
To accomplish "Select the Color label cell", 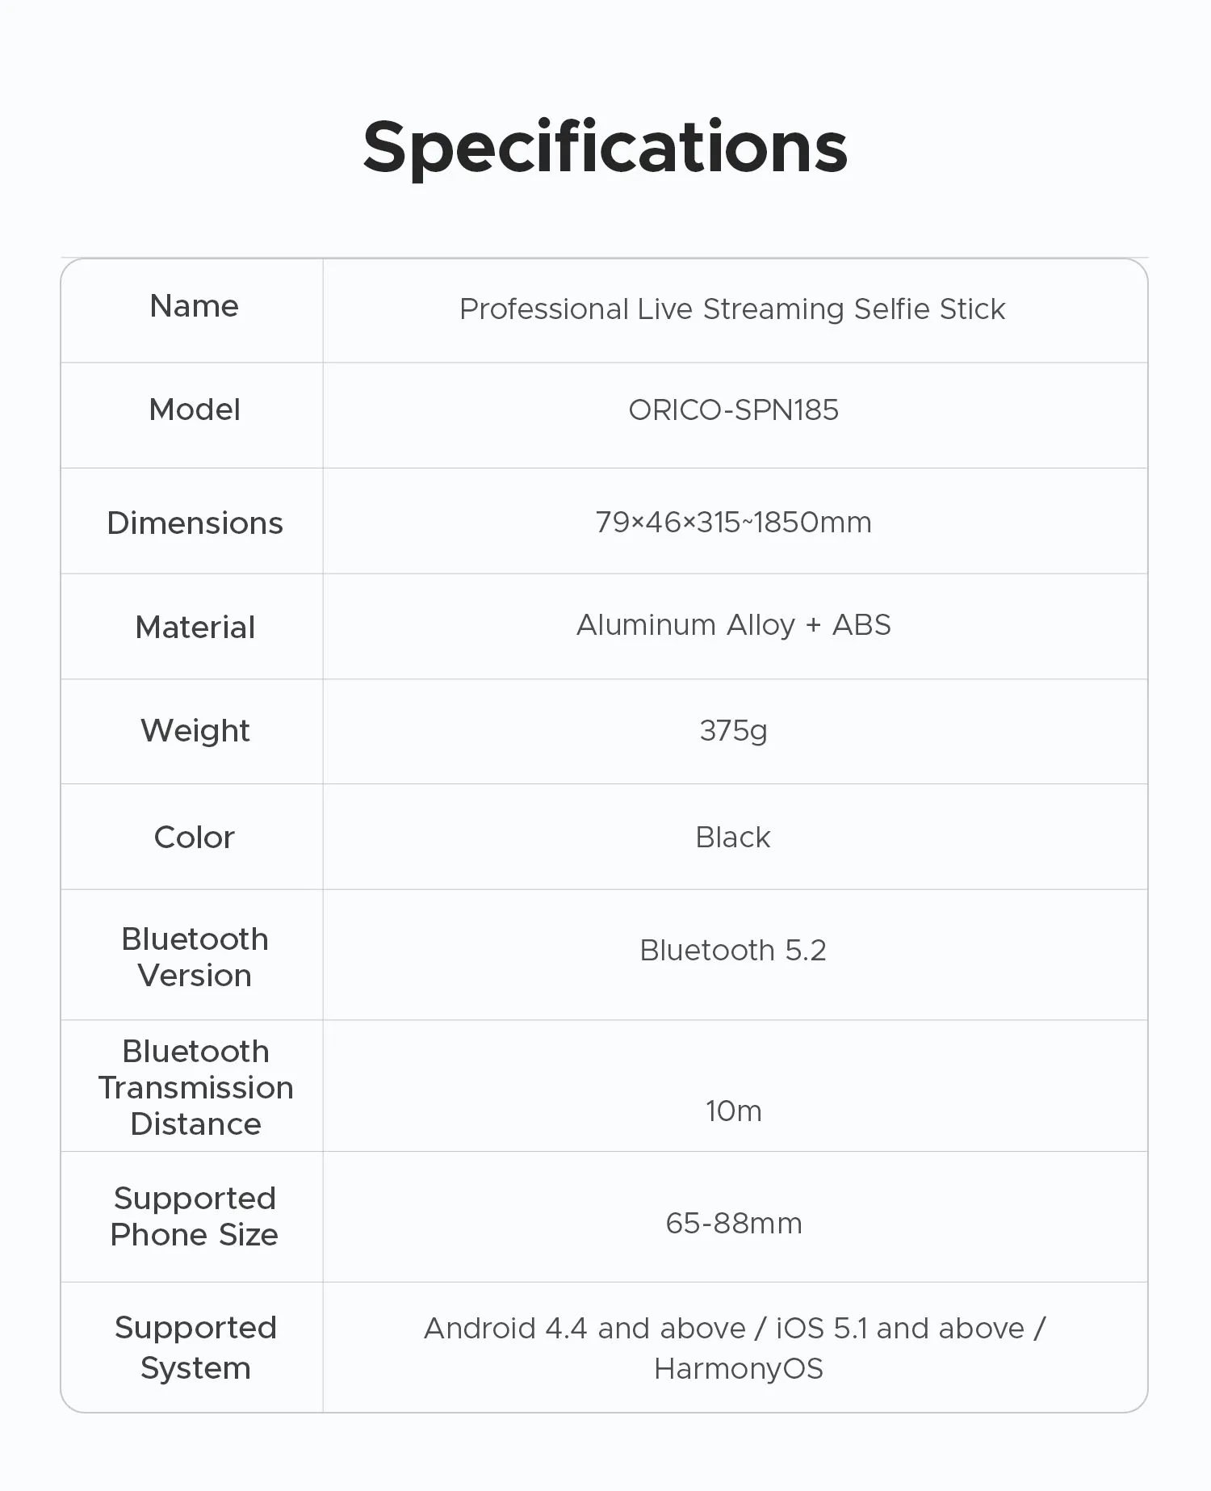I will pos(194,838).
